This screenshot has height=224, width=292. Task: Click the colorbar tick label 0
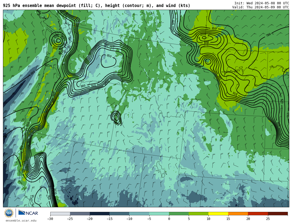point(169,219)
